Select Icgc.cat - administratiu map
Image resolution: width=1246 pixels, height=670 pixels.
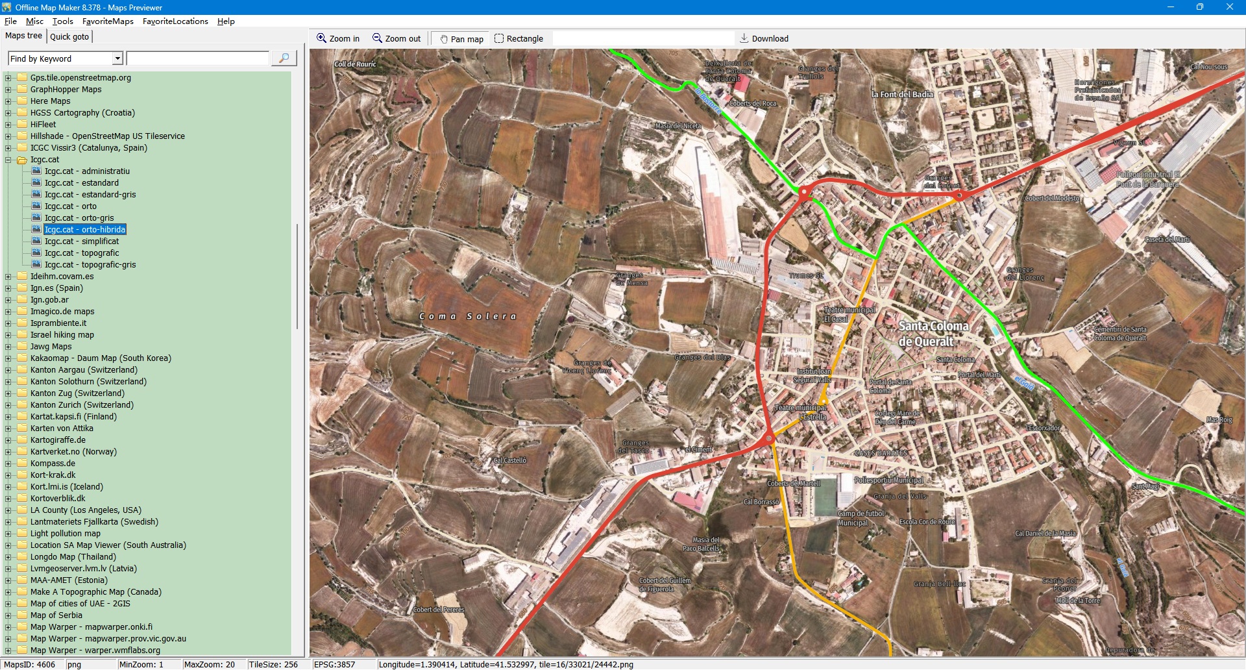point(87,171)
